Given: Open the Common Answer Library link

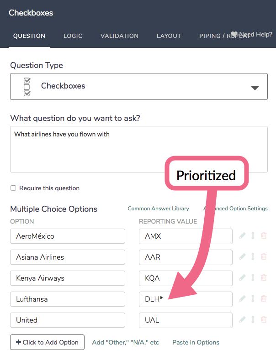Looking at the screenshot, I should pos(158,209).
